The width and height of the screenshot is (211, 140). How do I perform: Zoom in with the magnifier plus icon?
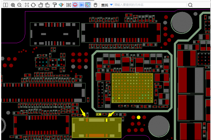click(x=13, y=5)
